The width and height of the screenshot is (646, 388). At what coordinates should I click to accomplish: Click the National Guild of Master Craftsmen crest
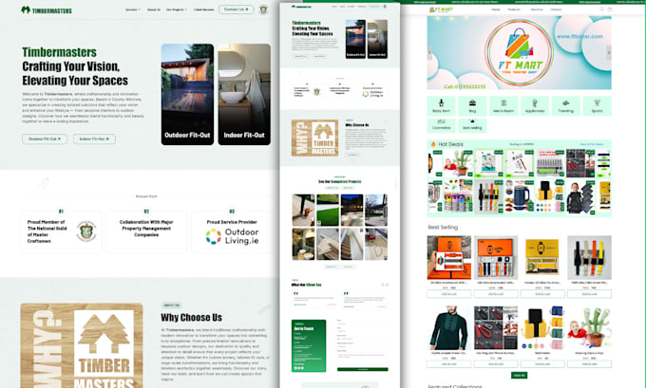pyautogui.click(x=86, y=231)
